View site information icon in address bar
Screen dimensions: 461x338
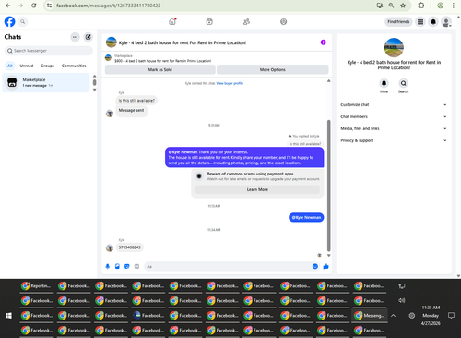pyautogui.click(x=50, y=6)
